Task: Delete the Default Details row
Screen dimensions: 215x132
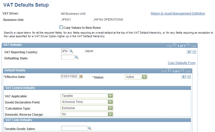Action: point(189,77)
